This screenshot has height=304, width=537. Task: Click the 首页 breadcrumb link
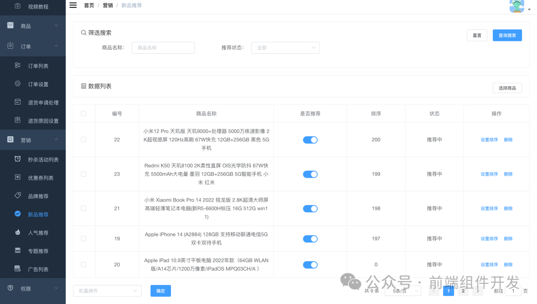(x=89, y=5)
